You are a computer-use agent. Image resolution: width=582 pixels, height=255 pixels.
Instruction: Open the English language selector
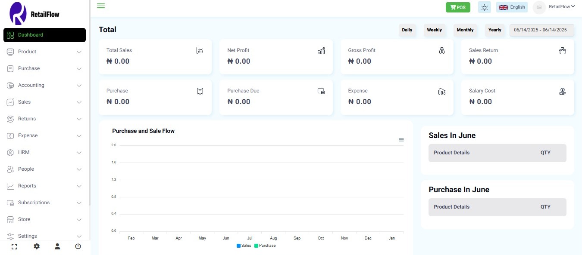click(x=512, y=7)
